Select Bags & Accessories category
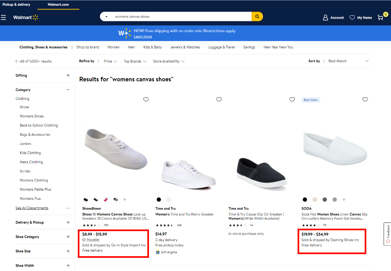This screenshot has width=391, height=271. 35,134
